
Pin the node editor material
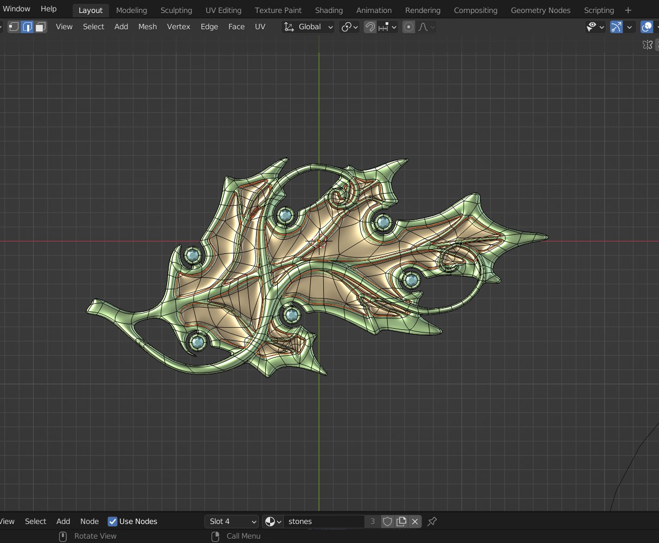tap(432, 521)
